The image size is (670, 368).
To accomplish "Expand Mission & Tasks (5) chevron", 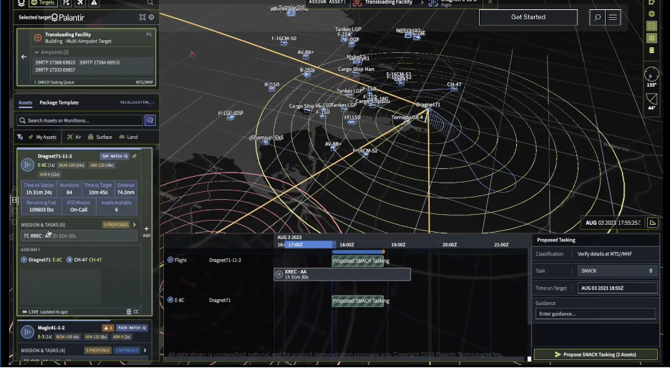I will pos(134,225).
